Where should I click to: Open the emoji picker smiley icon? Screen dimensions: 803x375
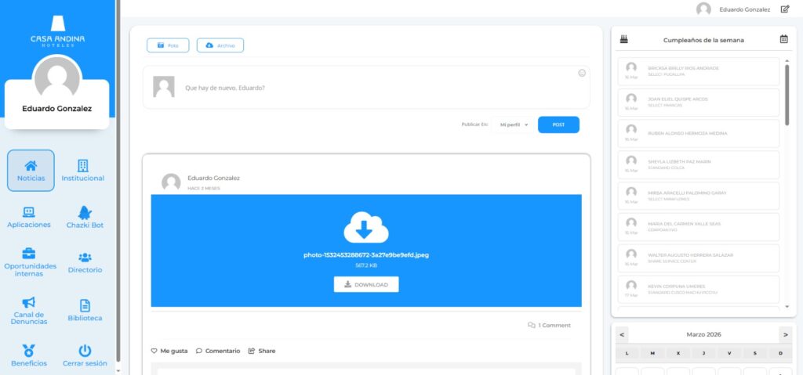point(582,73)
